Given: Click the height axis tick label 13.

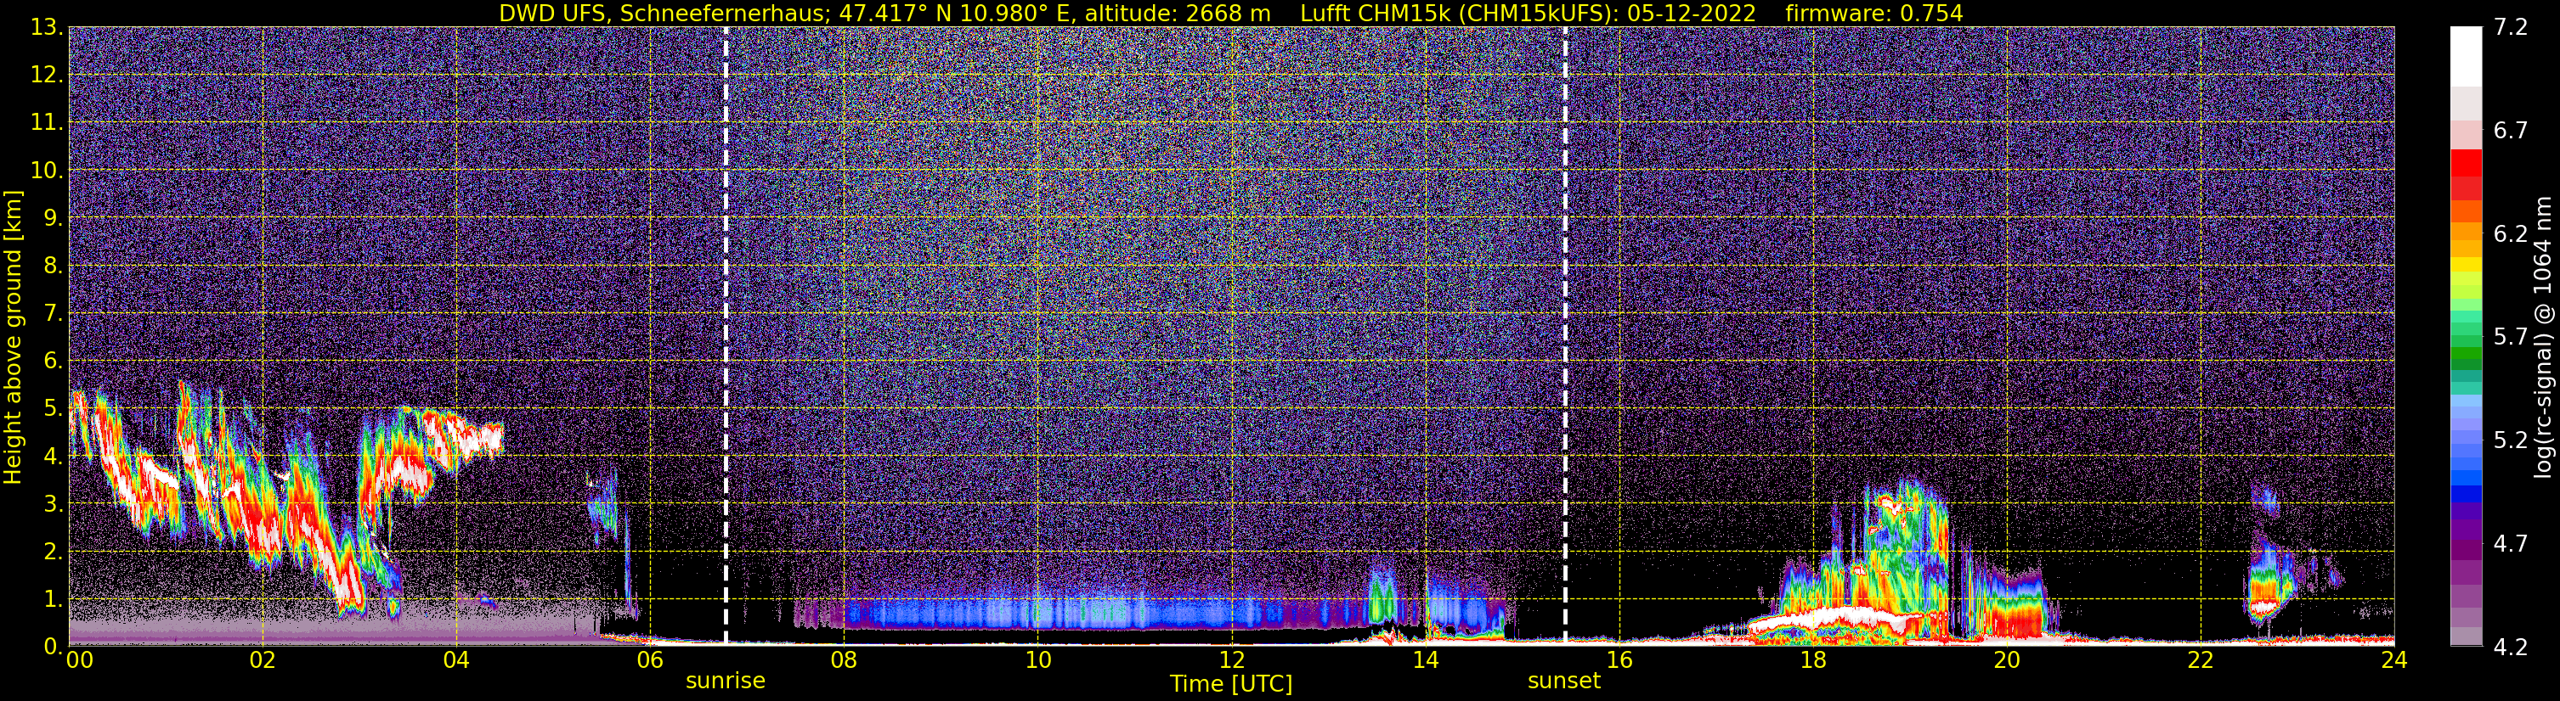Looking at the screenshot, I should click(47, 28).
